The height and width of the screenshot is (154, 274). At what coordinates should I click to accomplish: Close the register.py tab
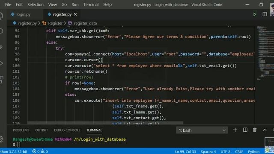tap(75, 15)
